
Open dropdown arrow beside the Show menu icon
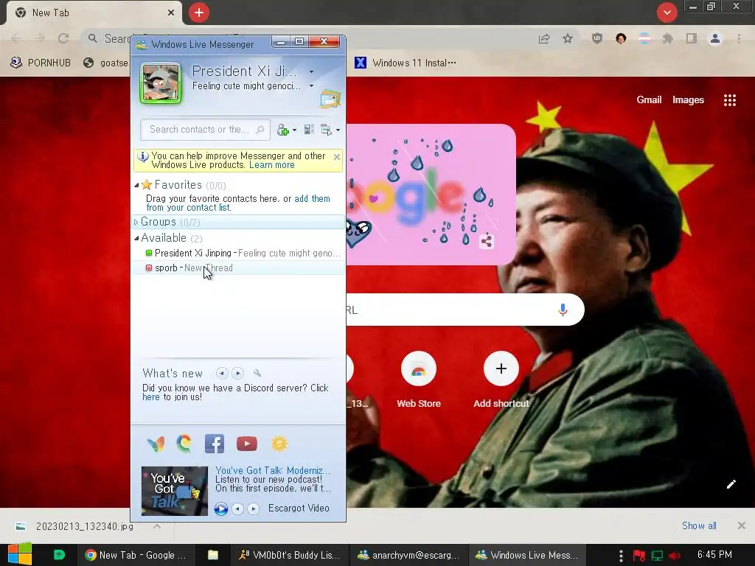click(x=338, y=130)
